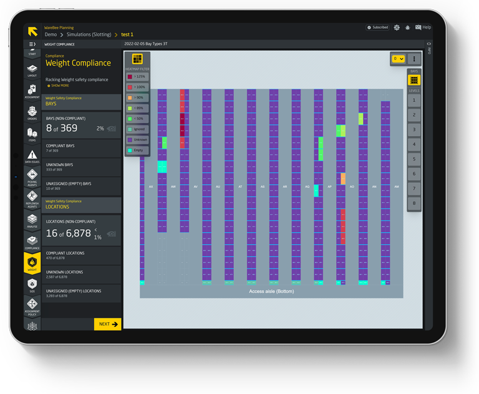The width and height of the screenshot is (479, 394).
Task: Toggle visibility of non-compliant locations
Action: click(112, 234)
